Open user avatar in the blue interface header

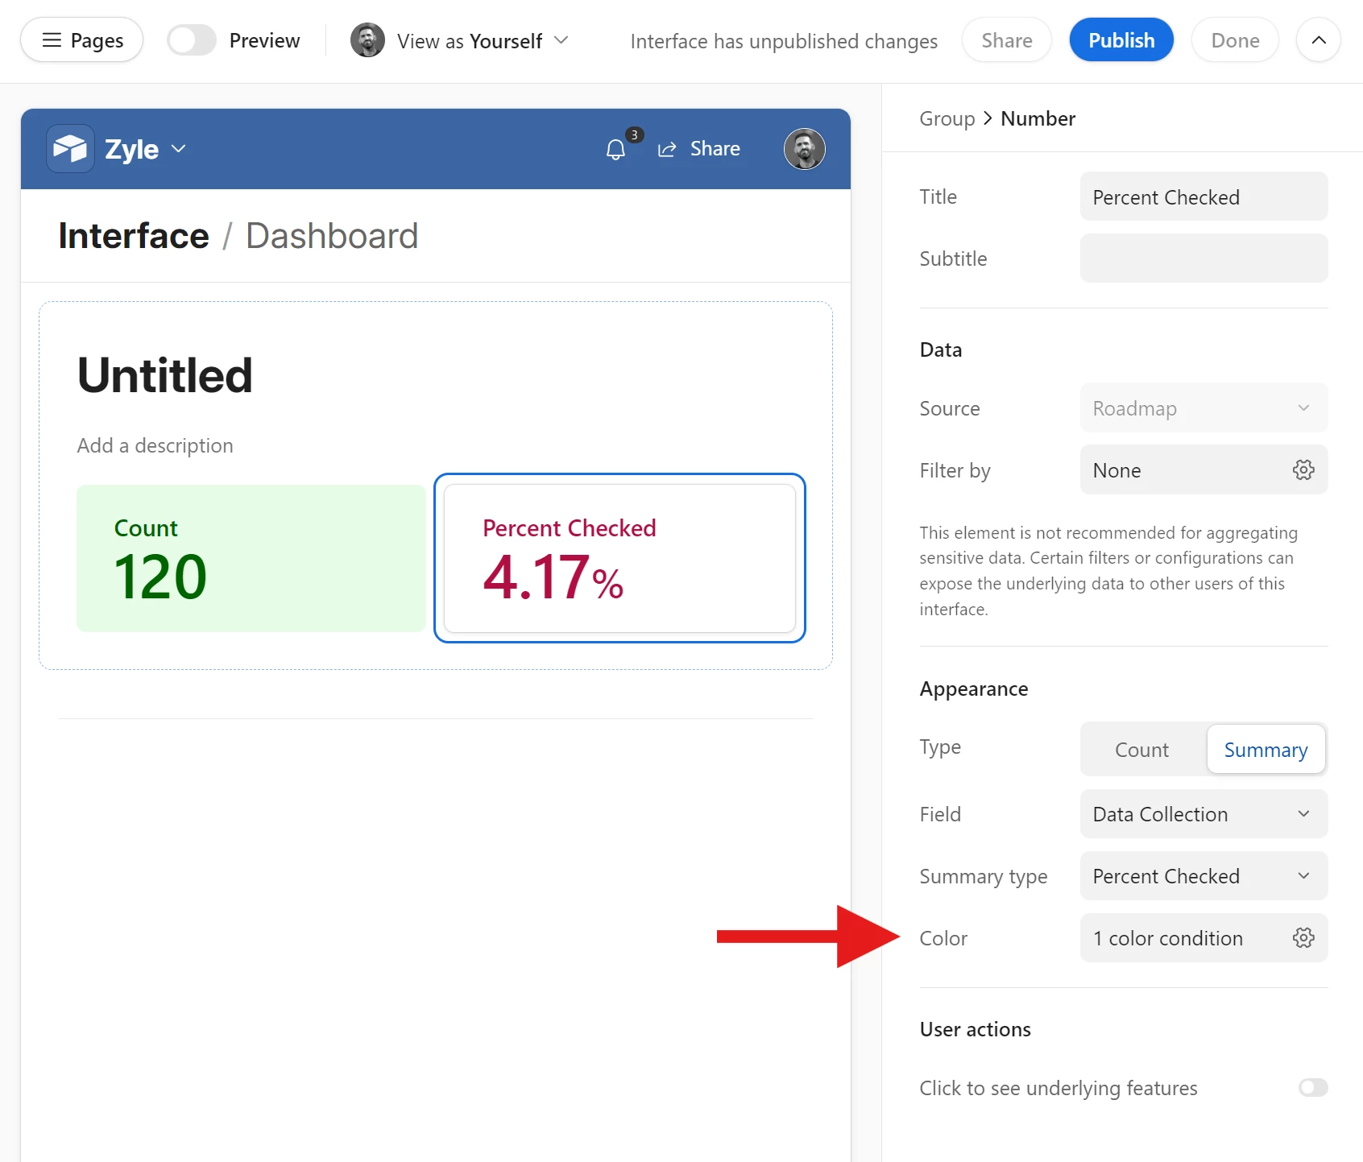click(x=805, y=149)
